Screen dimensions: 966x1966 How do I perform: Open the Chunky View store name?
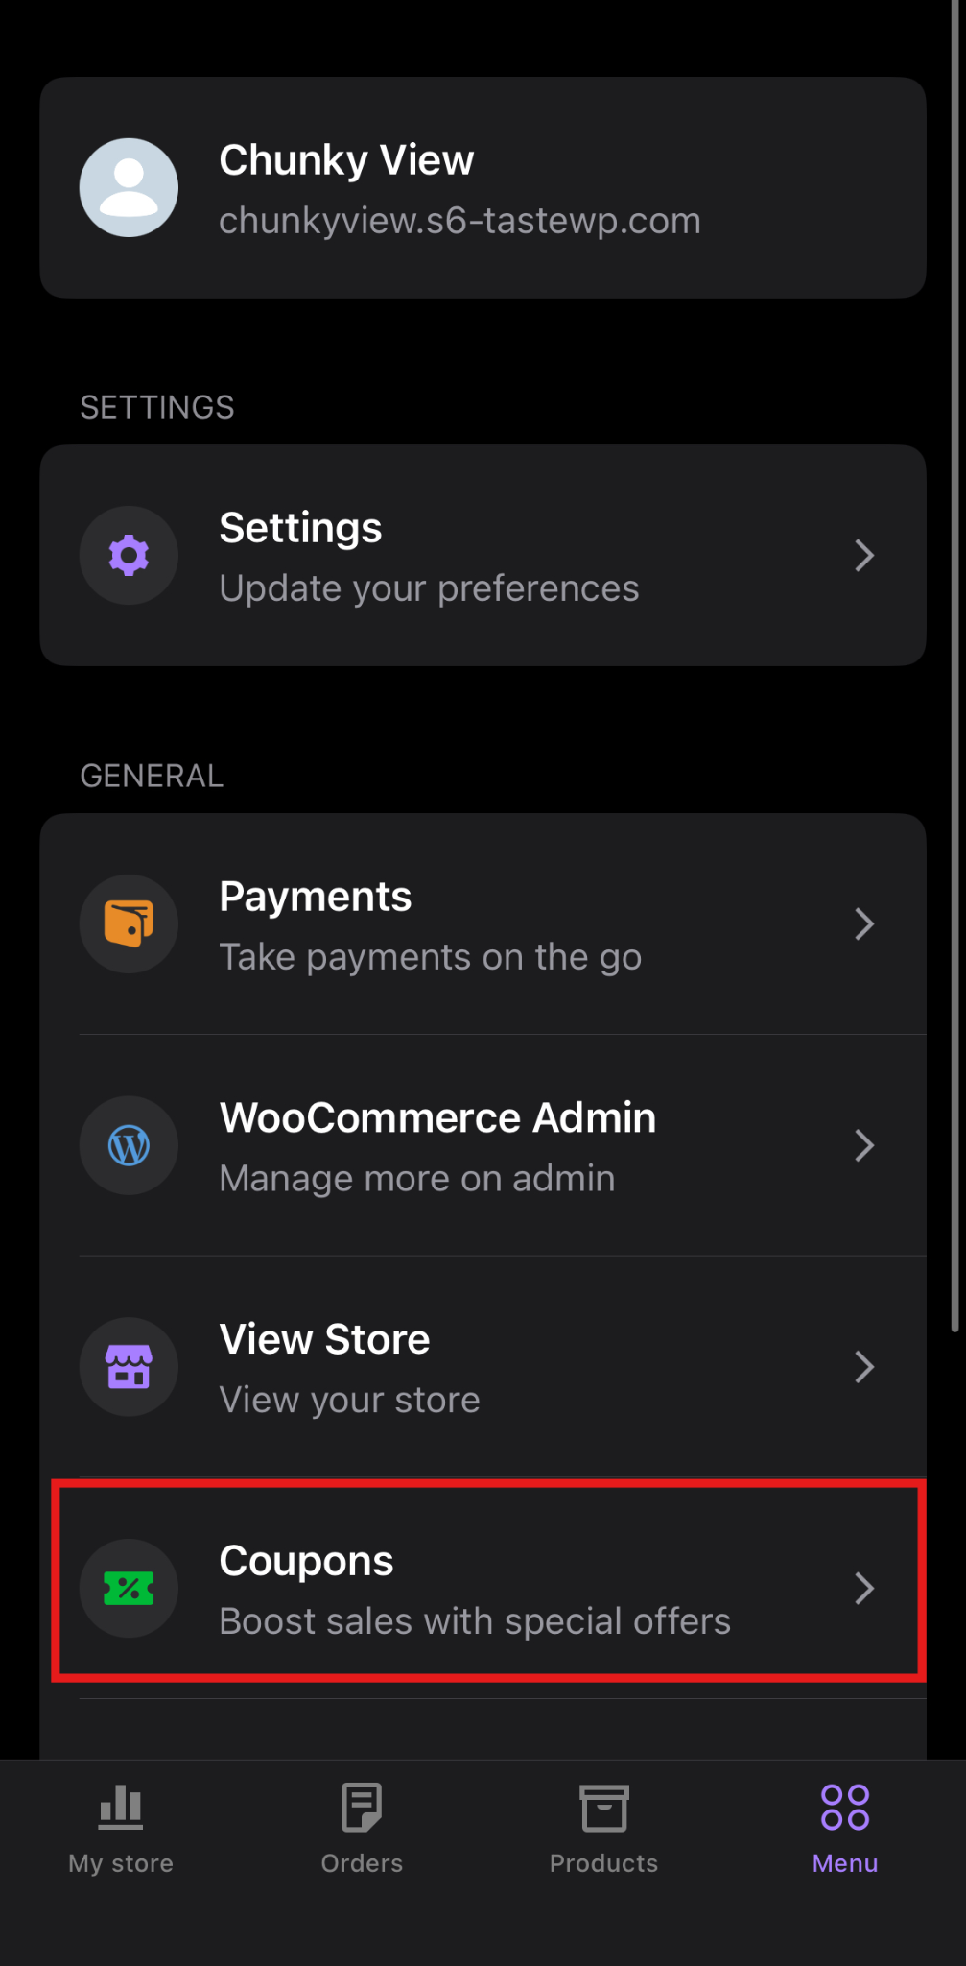click(x=346, y=160)
